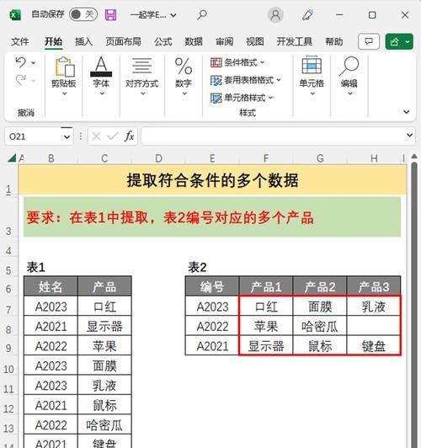
Task: Expand the formula bar with chevron
Action: pyautogui.click(x=410, y=135)
